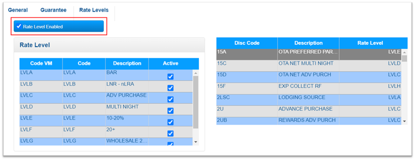Uncheck Active for the LVLA BAR row
The image size is (415, 160).
pyautogui.click(x=170, y=77)
